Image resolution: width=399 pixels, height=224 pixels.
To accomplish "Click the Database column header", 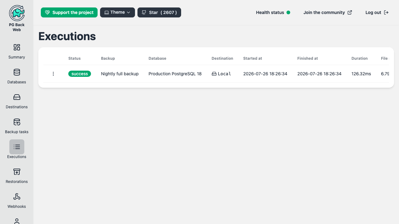I will coord(157,58).
